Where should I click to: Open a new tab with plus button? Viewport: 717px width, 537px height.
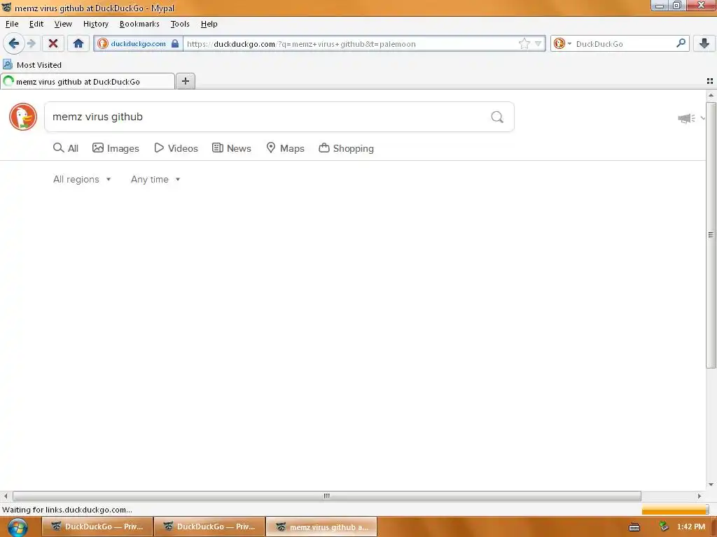(186, 81)
